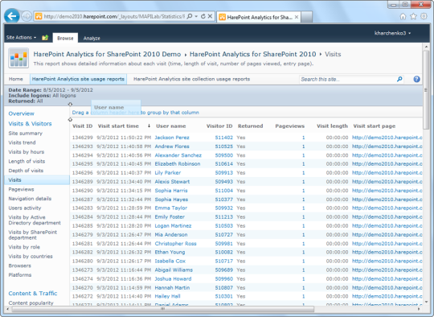The image size is (434, 317).
Task: Open Visits by Active Directory department
Action: click(x=35, y=220)
